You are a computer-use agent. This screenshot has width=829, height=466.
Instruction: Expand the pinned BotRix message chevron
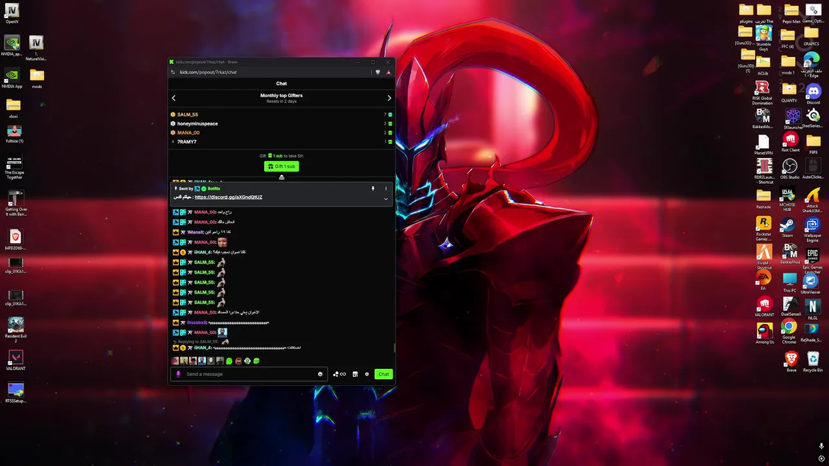click(386, 199)
